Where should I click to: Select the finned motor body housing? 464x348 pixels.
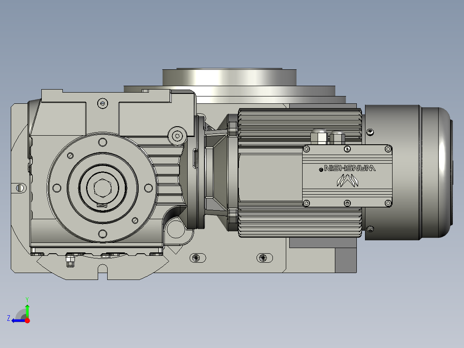[300, 173]
